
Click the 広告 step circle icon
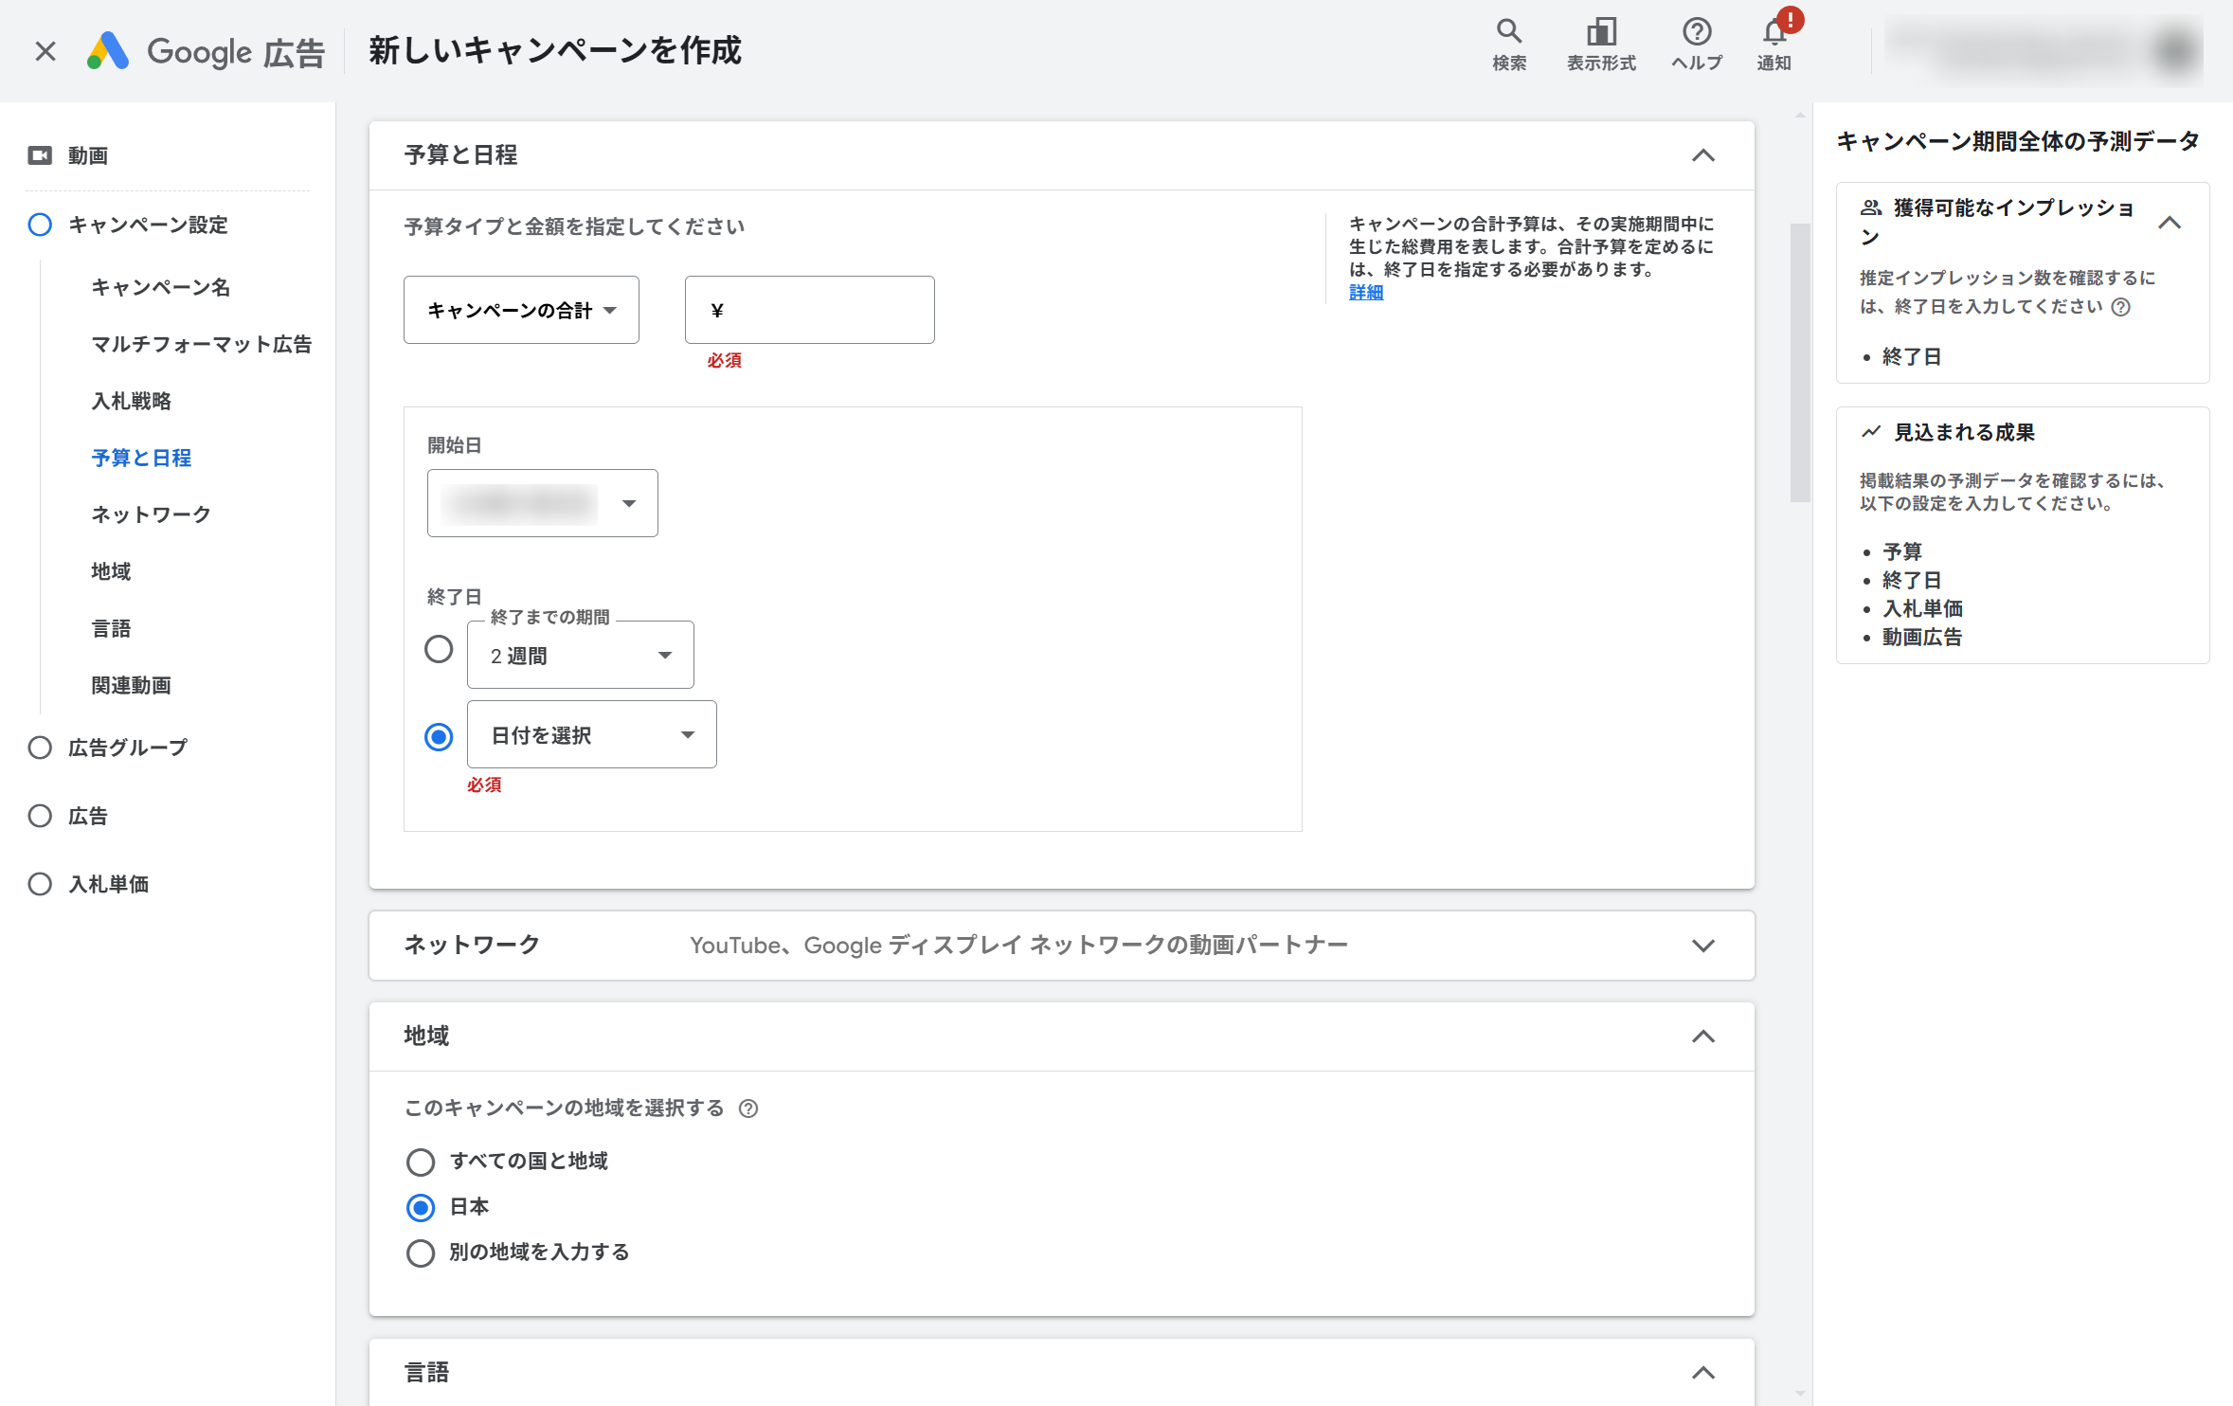[40, 816]
